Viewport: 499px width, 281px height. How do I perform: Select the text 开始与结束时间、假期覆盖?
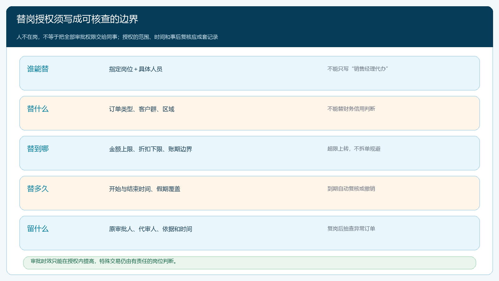point(145,189)
